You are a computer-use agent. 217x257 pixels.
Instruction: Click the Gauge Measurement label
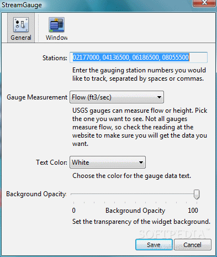(x=37, y=97)
